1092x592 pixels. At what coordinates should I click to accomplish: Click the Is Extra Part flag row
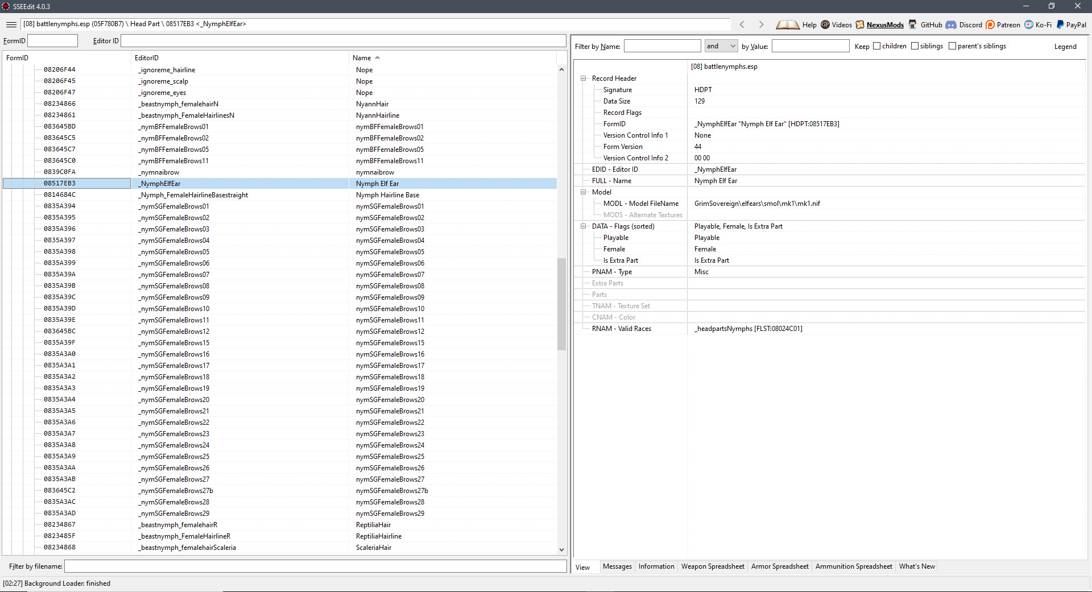829,260
